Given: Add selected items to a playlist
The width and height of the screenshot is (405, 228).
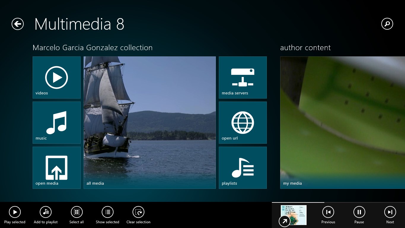Looking at the screenshot, I should pos(45,212).
